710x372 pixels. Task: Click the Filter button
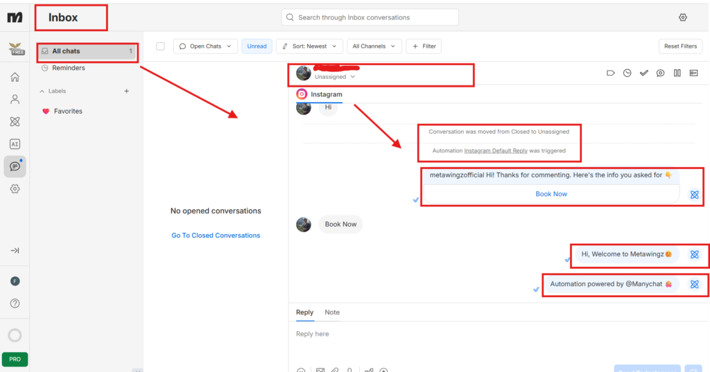click(424, 46)
